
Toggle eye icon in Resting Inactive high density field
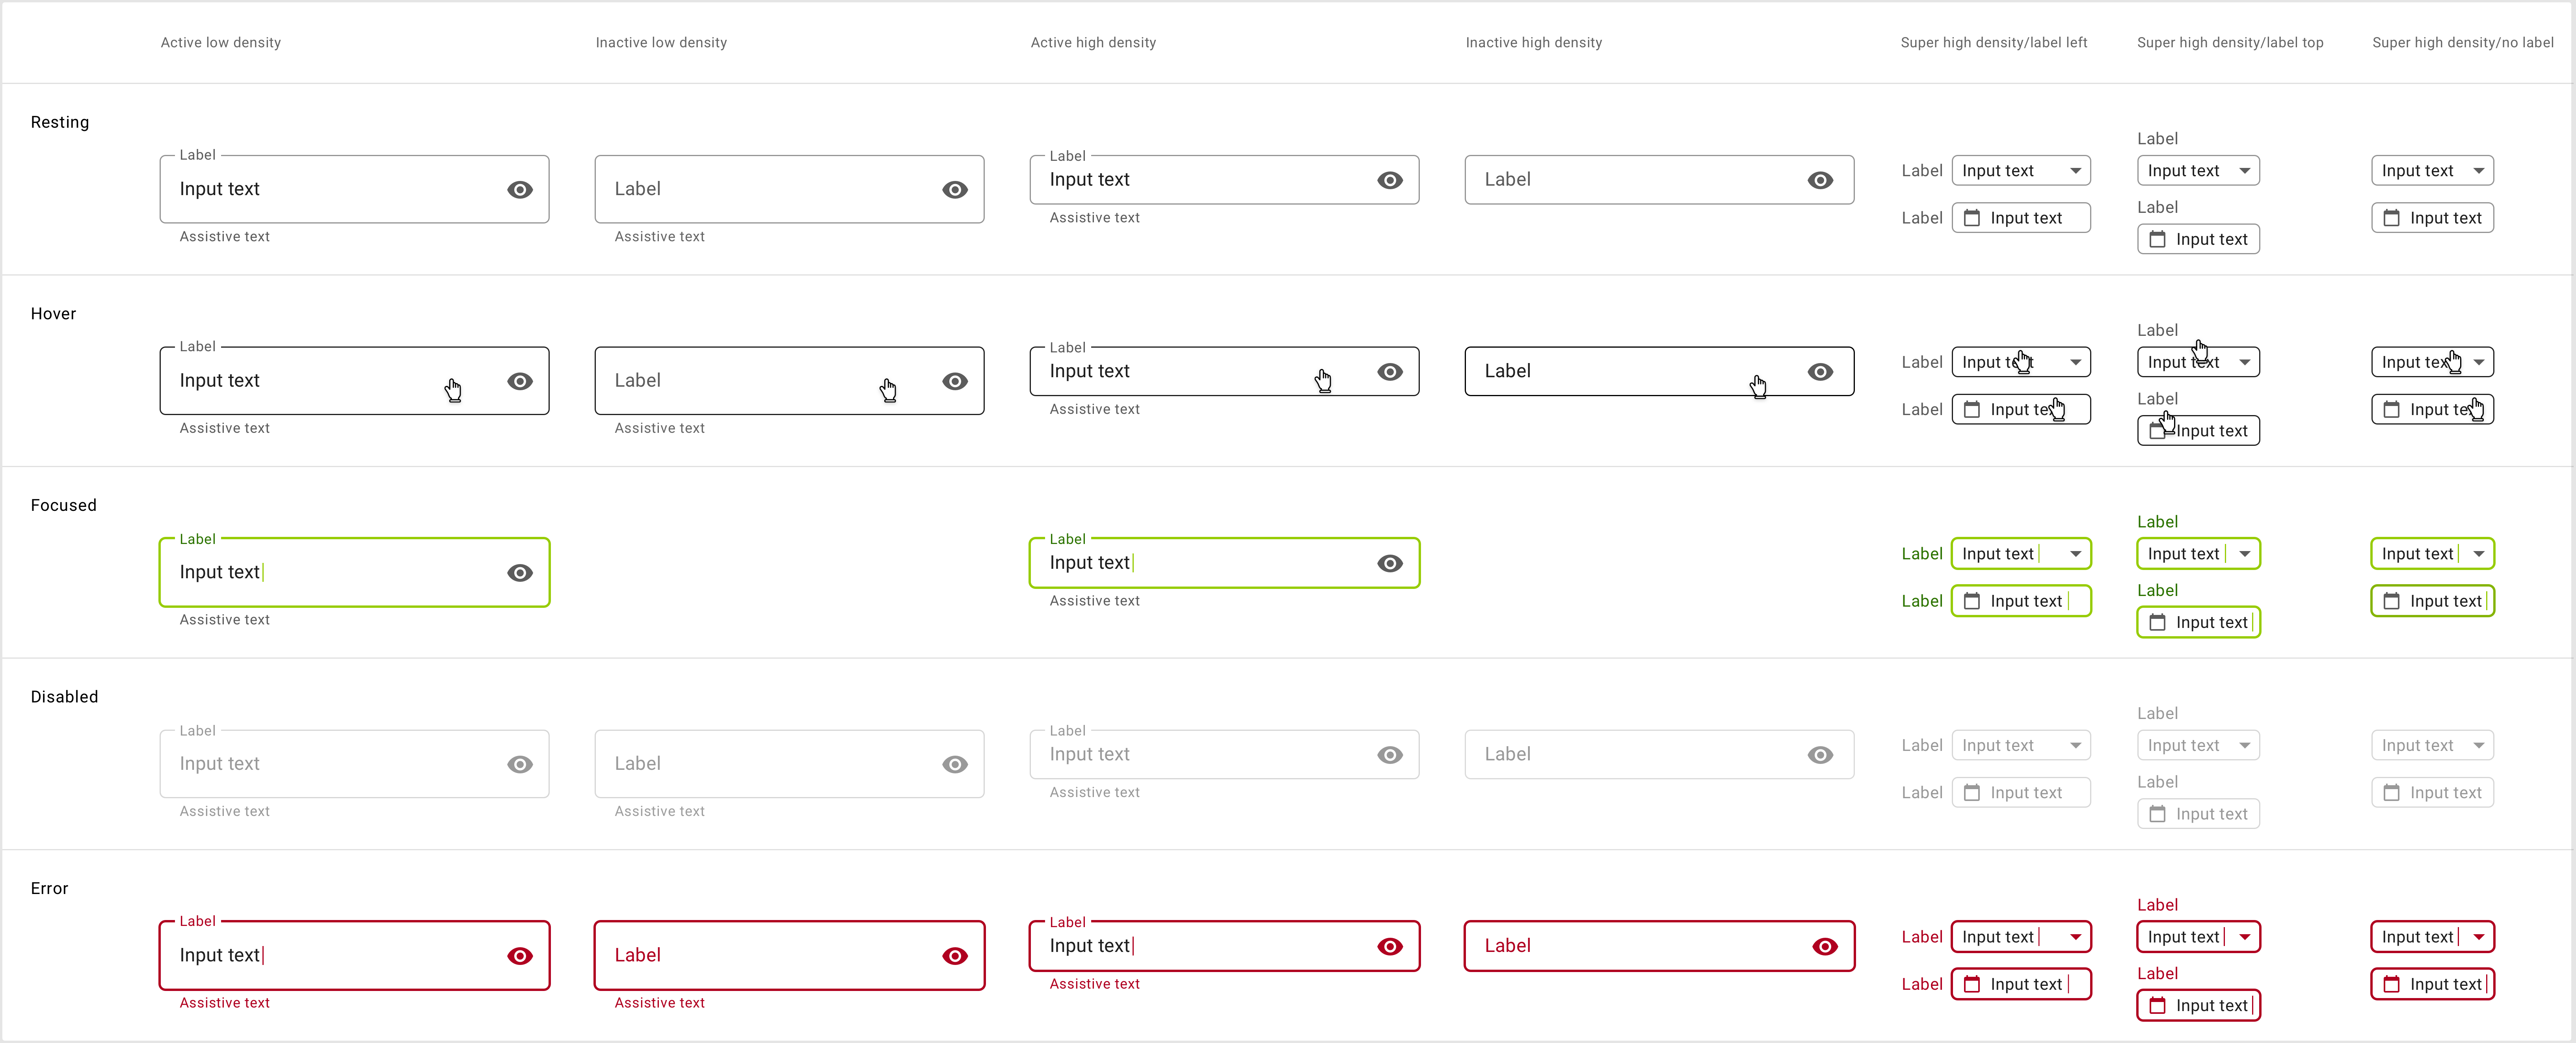pyautogui.click(x=1820, y=180)
